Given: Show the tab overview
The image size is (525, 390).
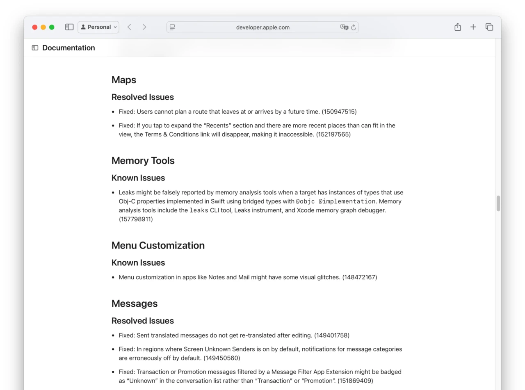Looking at the screenshot, I should 489,27.
